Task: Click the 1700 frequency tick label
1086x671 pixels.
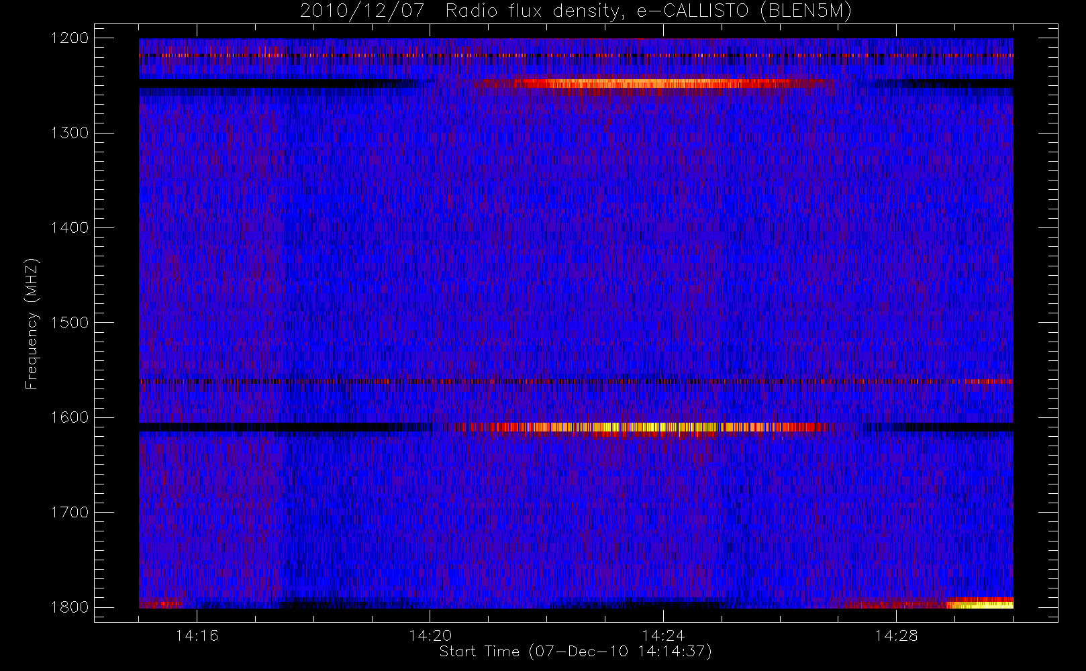Action: coord(70,512)
